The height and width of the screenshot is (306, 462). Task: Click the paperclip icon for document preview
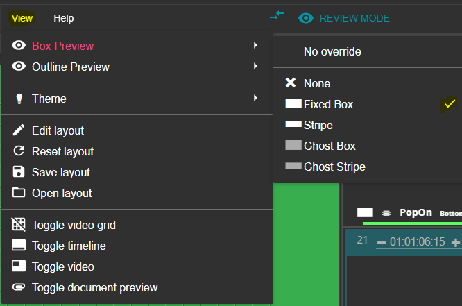point(19,287)
